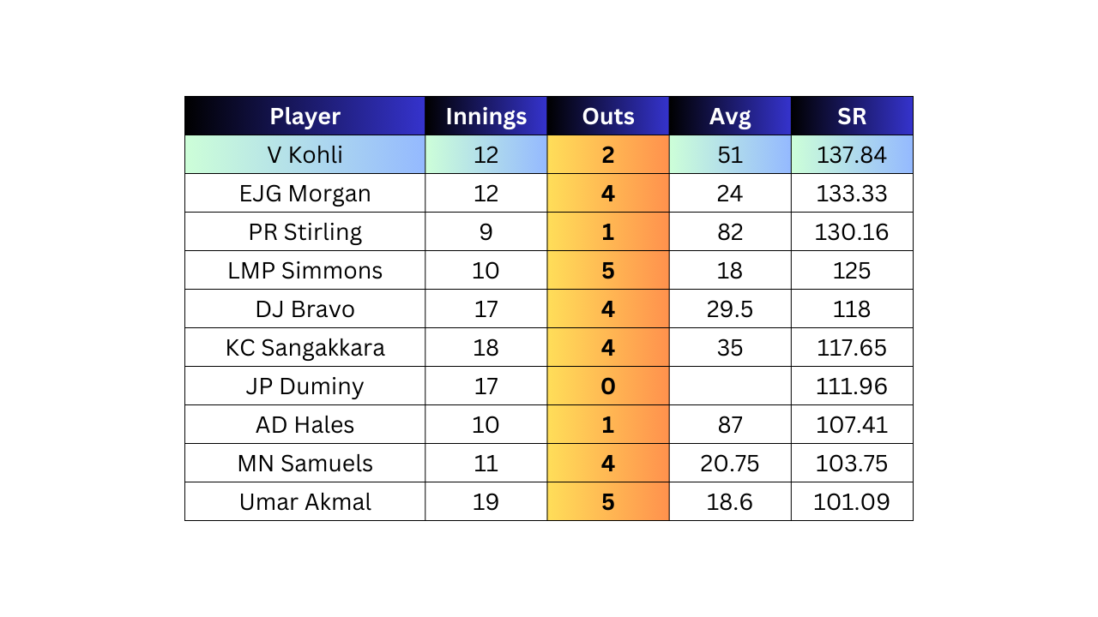Click the SR column header

(x=852, y=116)
